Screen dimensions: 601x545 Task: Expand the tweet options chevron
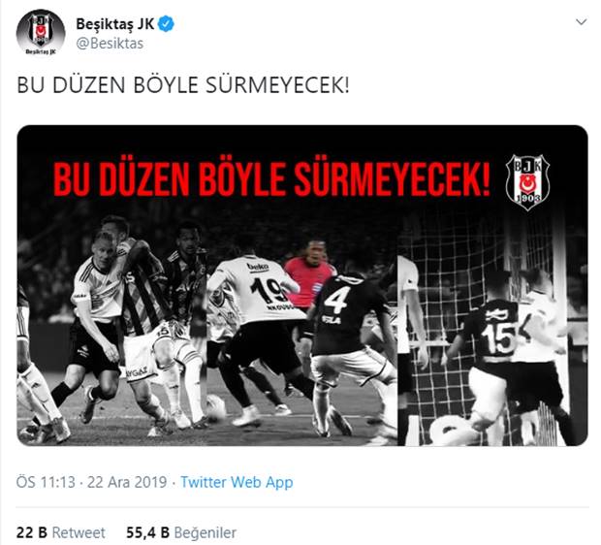(x=581, y=22)
